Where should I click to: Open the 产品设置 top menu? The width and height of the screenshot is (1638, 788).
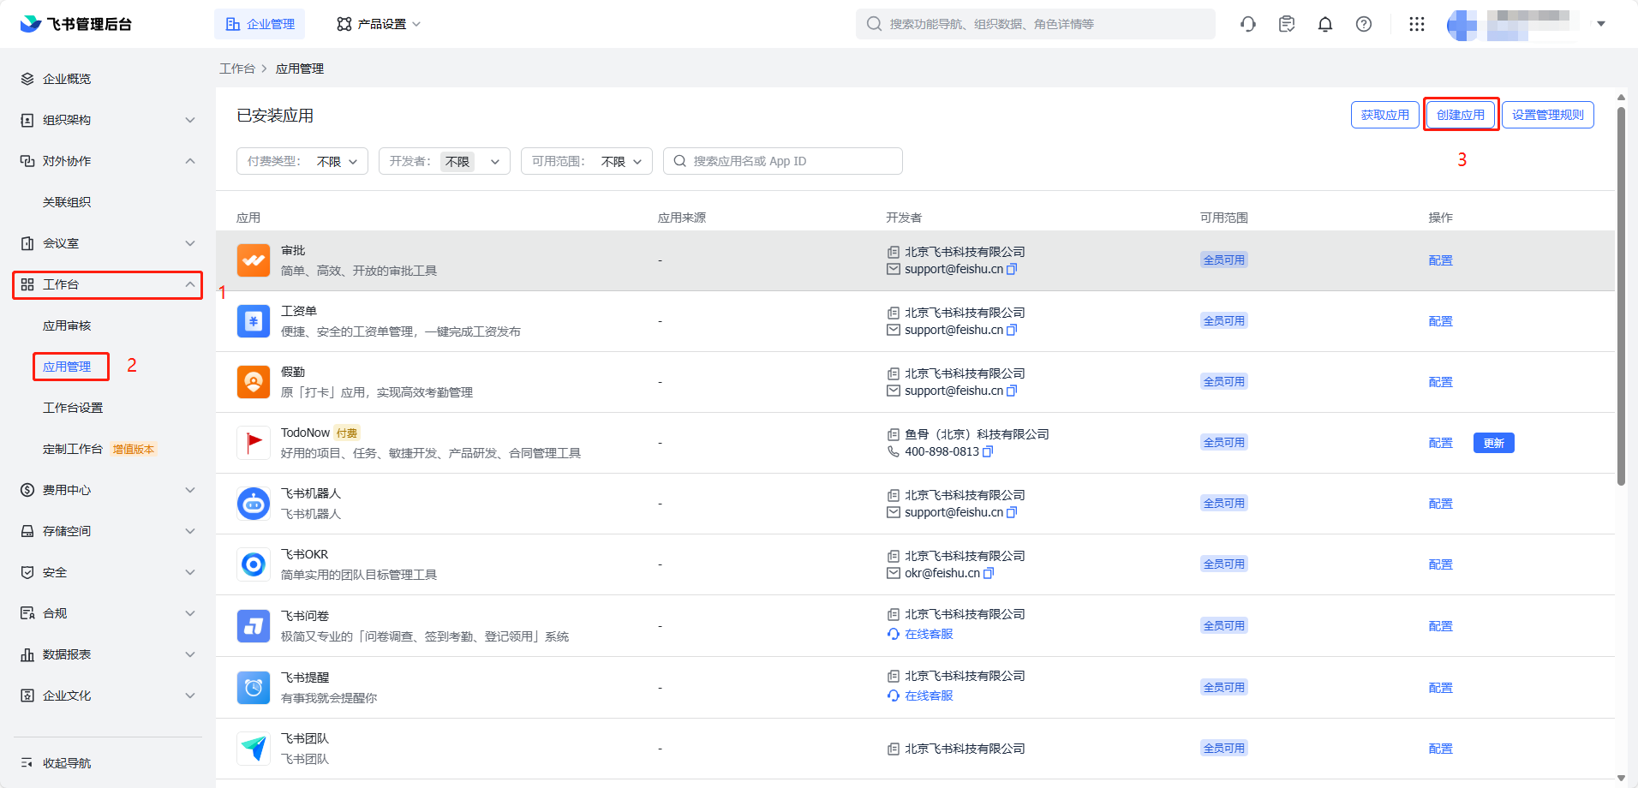(x=379, y=24)
